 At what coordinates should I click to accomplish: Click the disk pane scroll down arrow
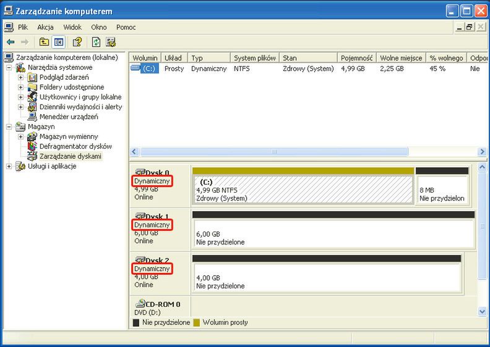[482, 311]
